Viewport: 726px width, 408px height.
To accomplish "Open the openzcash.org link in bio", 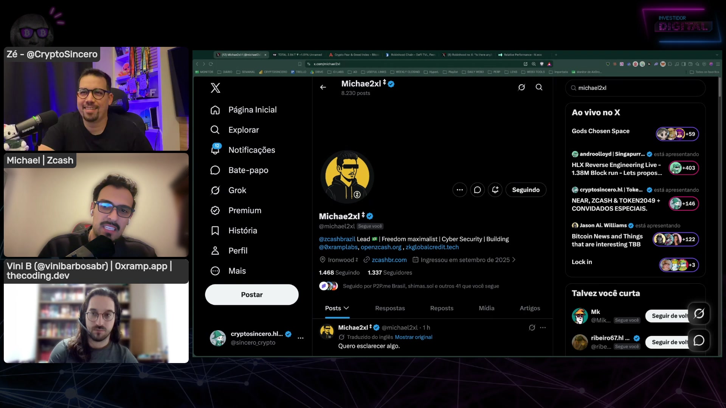I will (381, 247).
